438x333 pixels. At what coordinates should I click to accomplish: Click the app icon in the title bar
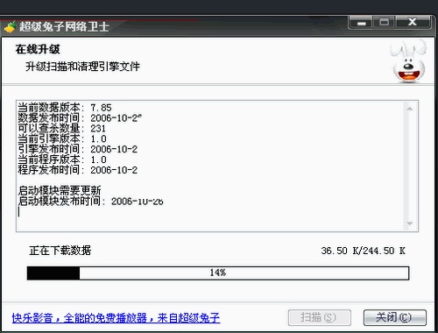10,27
